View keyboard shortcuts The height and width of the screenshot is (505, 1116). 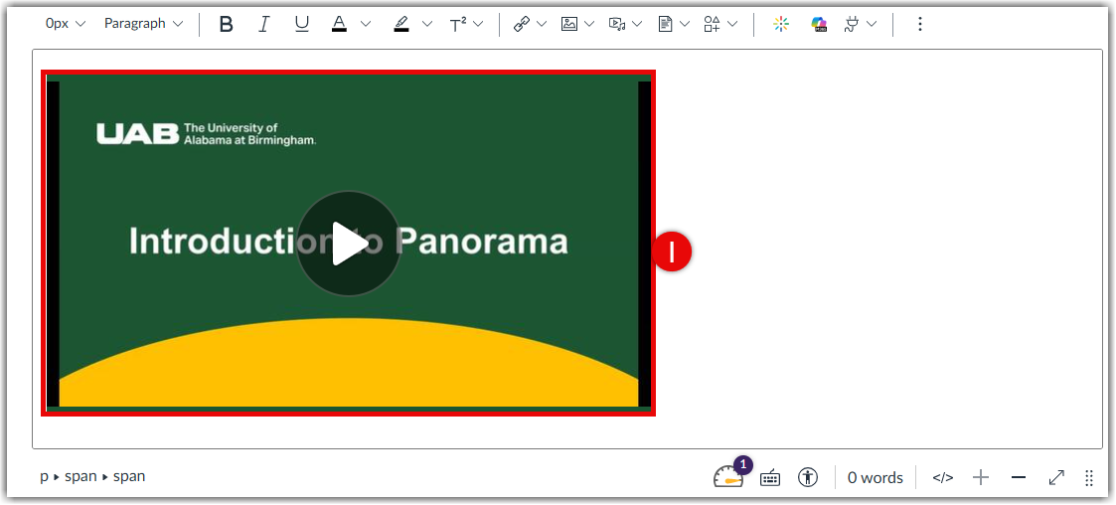tap(770, 478)
